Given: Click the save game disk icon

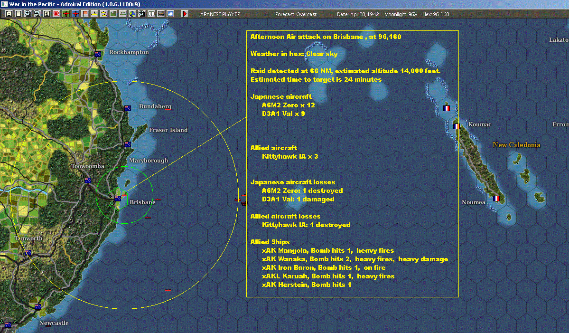Looking at the screenshot, I should pyautogui.click(x=9, y=14).
